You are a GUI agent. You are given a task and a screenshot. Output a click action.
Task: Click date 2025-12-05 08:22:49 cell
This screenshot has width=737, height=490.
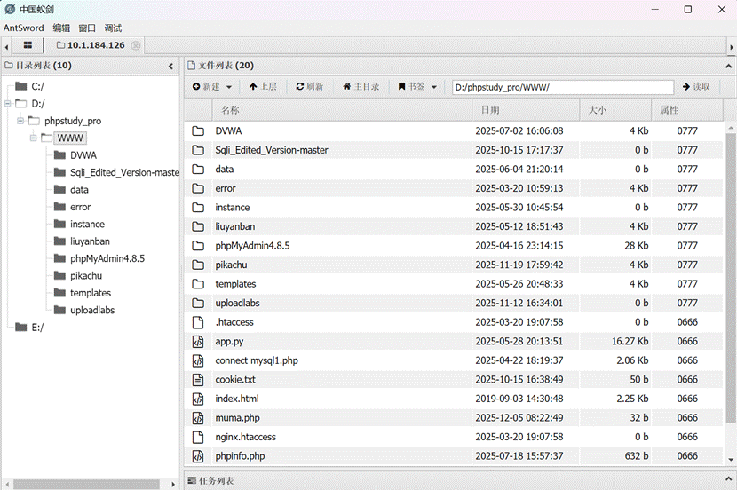coord(519,417)
